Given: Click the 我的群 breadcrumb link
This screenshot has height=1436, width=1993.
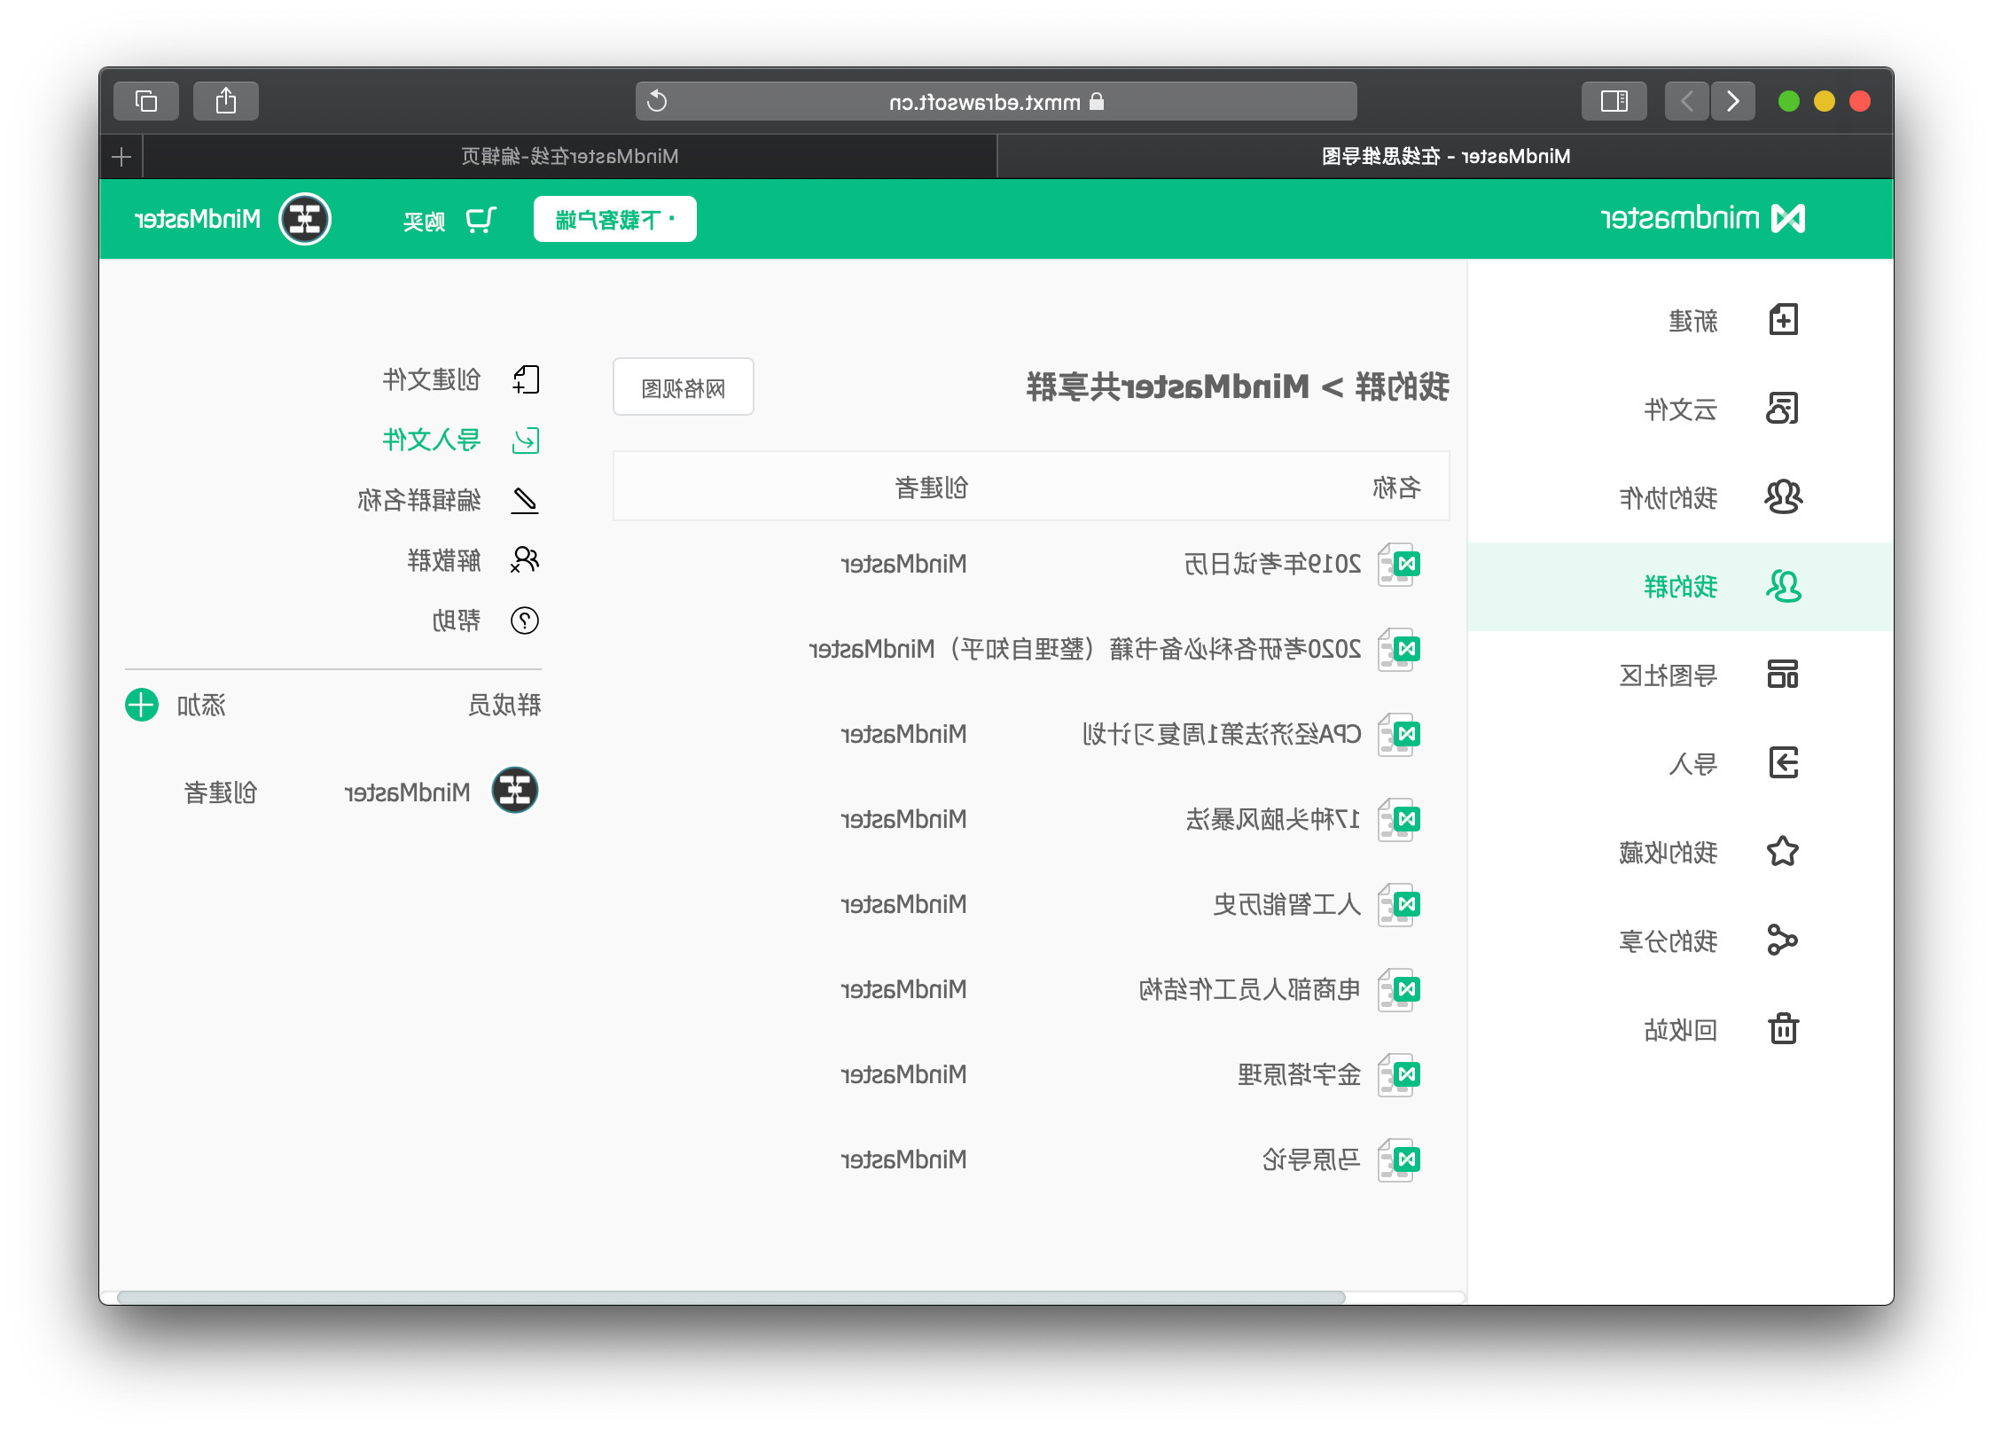Looking at the screenshot, I should [x=1403, y=386].
